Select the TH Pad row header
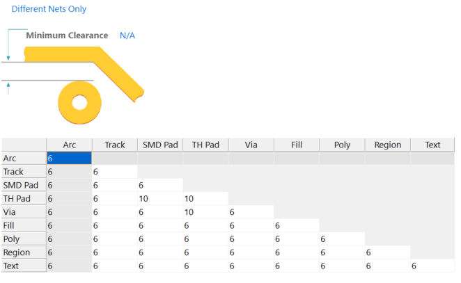This screenshot has width=461, height=283. pyautogui.click(x=24, y=199)
